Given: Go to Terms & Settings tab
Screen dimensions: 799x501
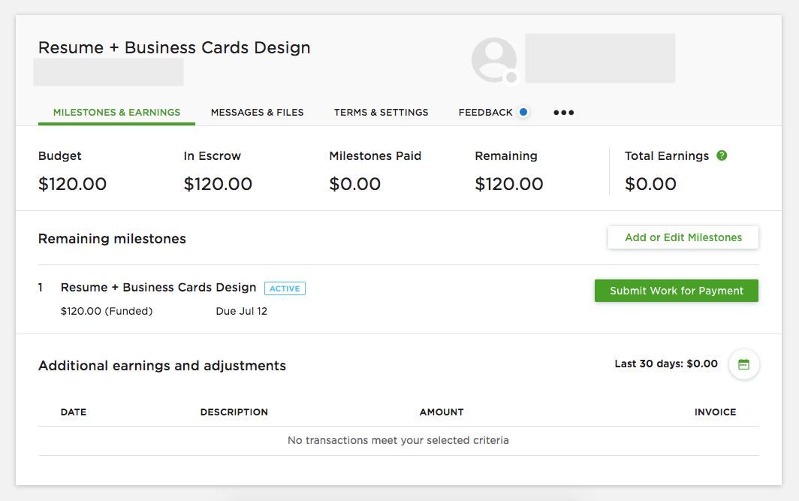Looking at the screenshot, I should pos(381,112).
